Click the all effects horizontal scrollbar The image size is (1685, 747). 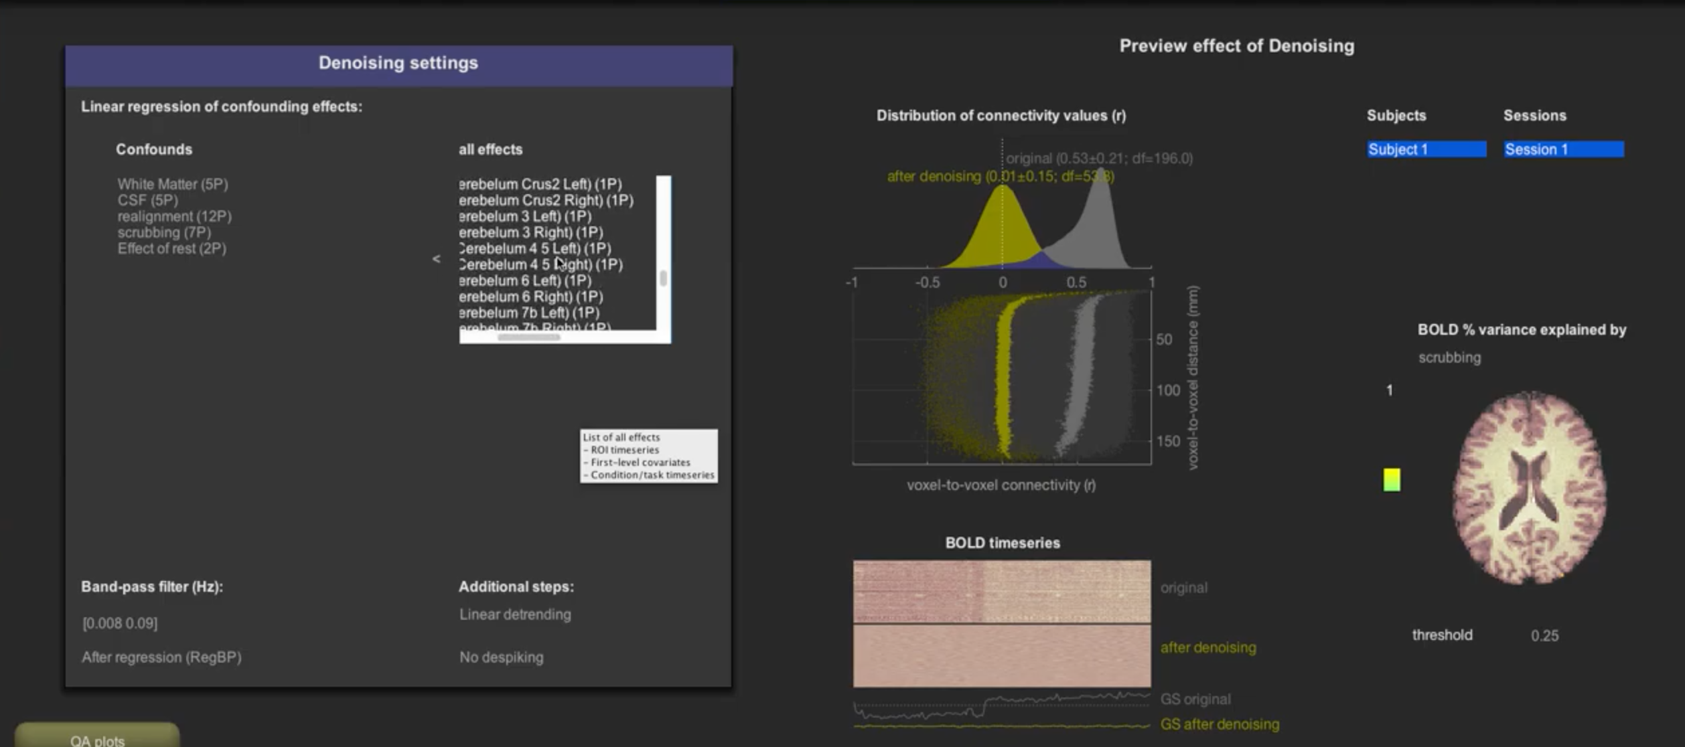pos(529,337)
